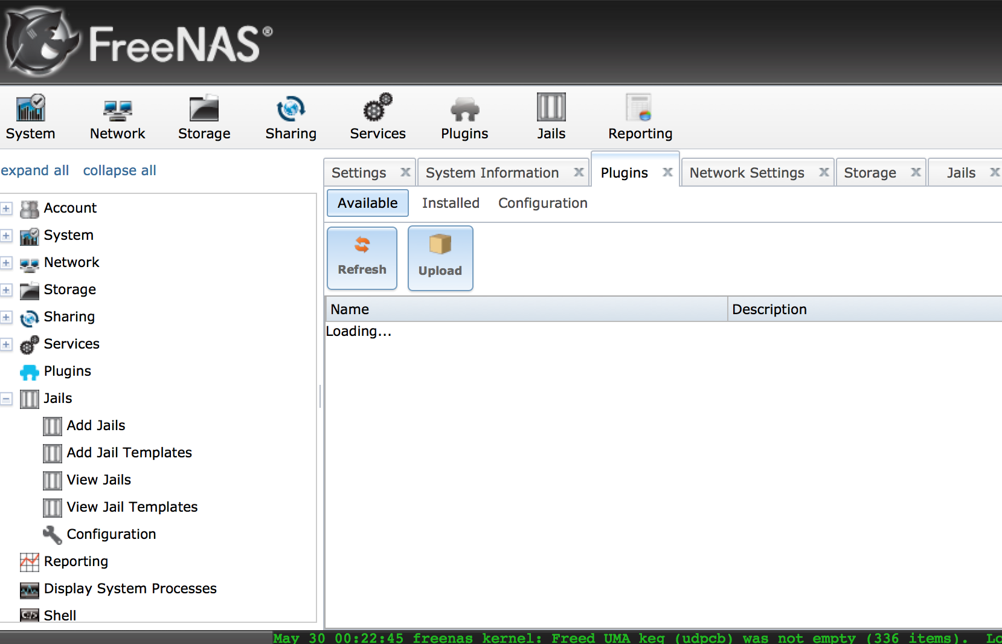
Task: Switch to the Storage tab
Action: coord(870,173)
